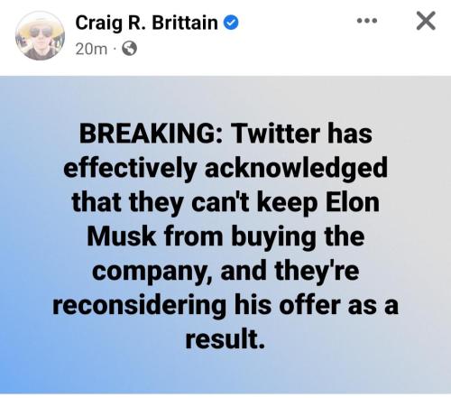Click the word 'offer' in the post

(311, 305)
